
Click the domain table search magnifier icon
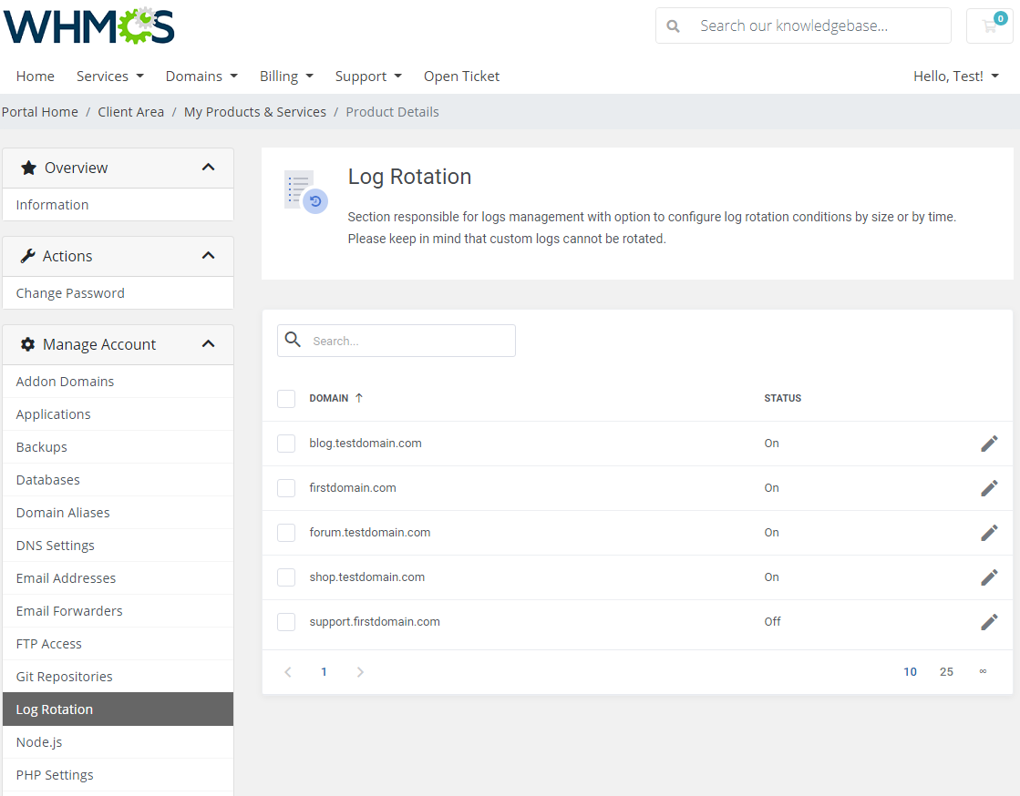tap(293, 339)
